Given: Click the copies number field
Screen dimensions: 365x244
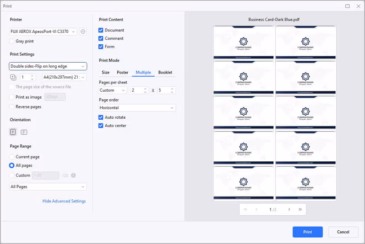Looking at the screenshot, I should click(25, 77).
